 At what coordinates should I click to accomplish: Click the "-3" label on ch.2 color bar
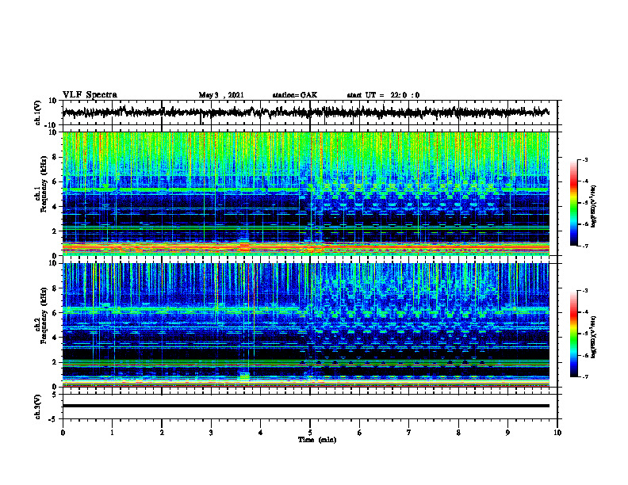pyautogui.click(x=585, y=291)
